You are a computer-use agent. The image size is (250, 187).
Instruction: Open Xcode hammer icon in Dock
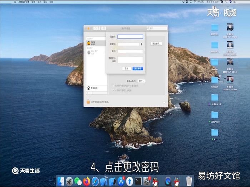click(104, 181)
